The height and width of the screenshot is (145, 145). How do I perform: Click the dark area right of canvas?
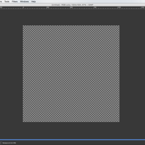point(132,74)
